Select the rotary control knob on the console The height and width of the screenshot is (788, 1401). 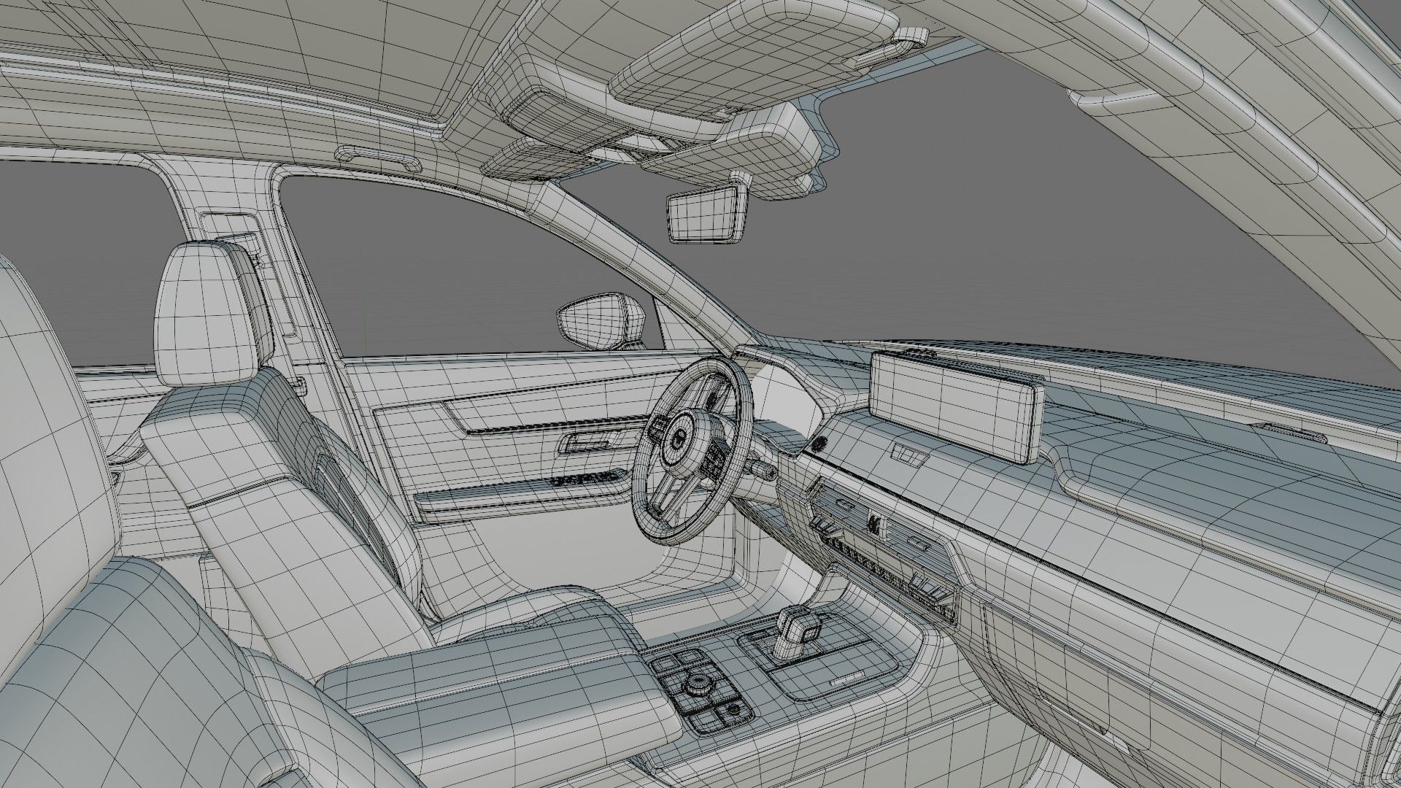point(700,684)
